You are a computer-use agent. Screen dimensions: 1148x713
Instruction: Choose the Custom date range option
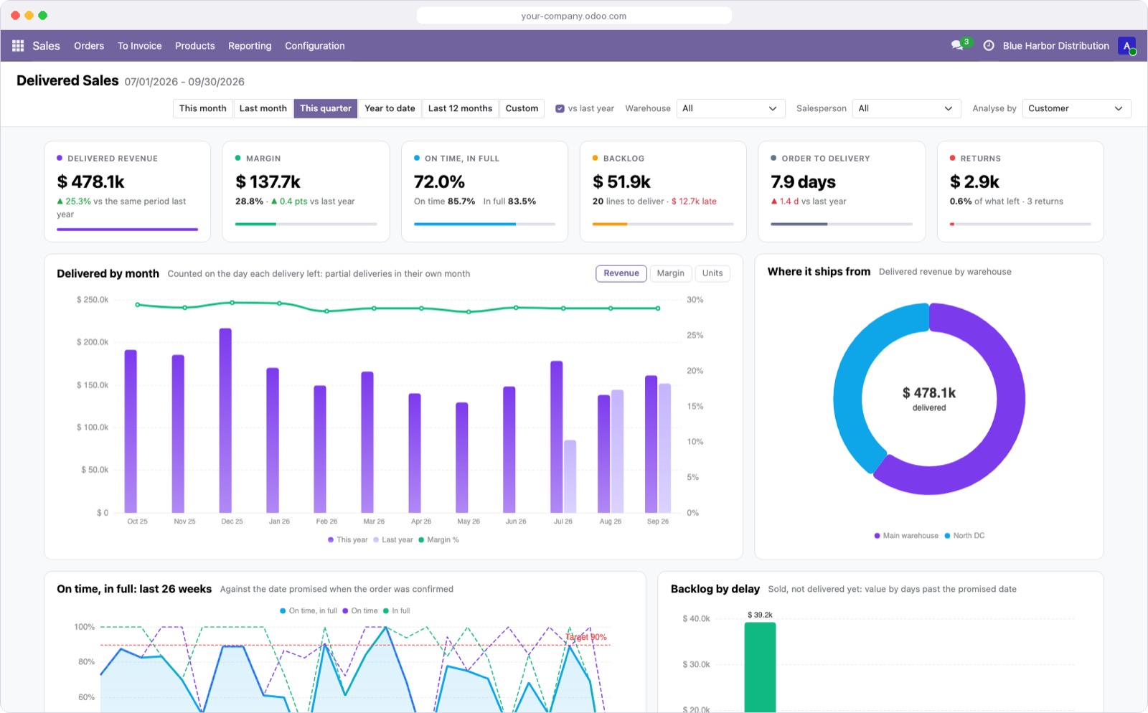point(522,108)
